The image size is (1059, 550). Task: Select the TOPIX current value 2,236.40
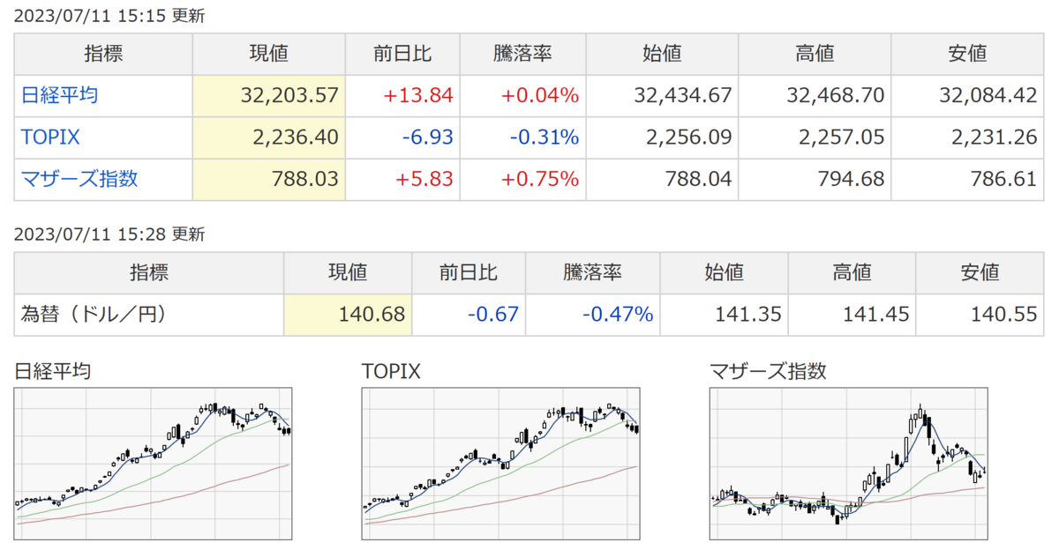click(x=297, y=137)
